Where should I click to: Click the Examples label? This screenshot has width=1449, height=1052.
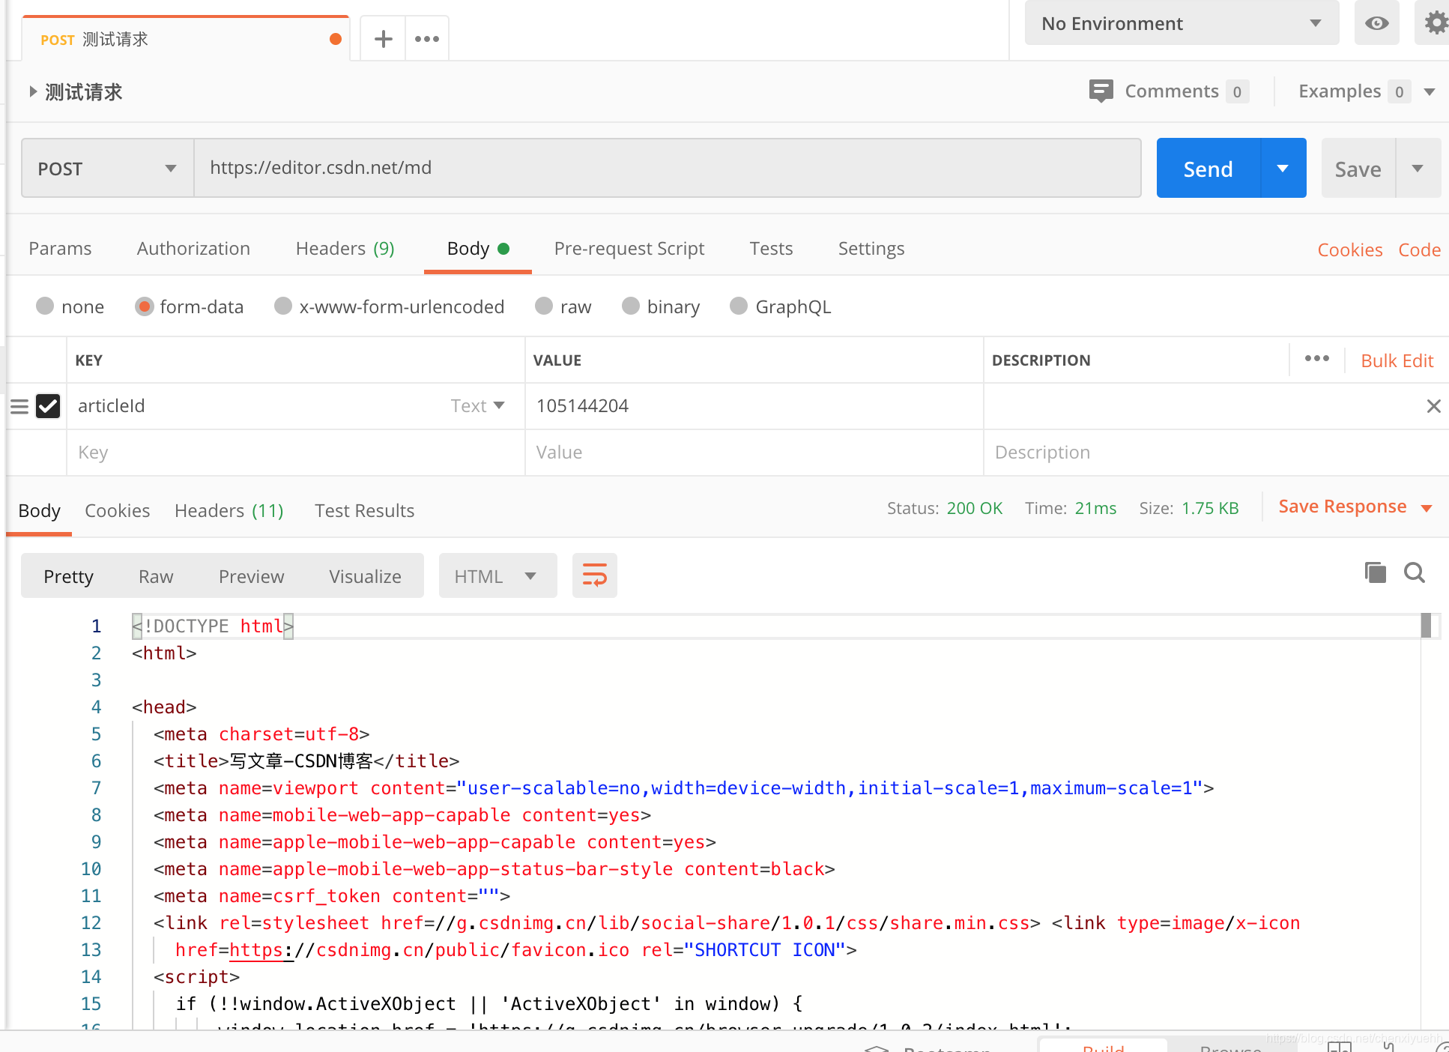pos(1339,91)
